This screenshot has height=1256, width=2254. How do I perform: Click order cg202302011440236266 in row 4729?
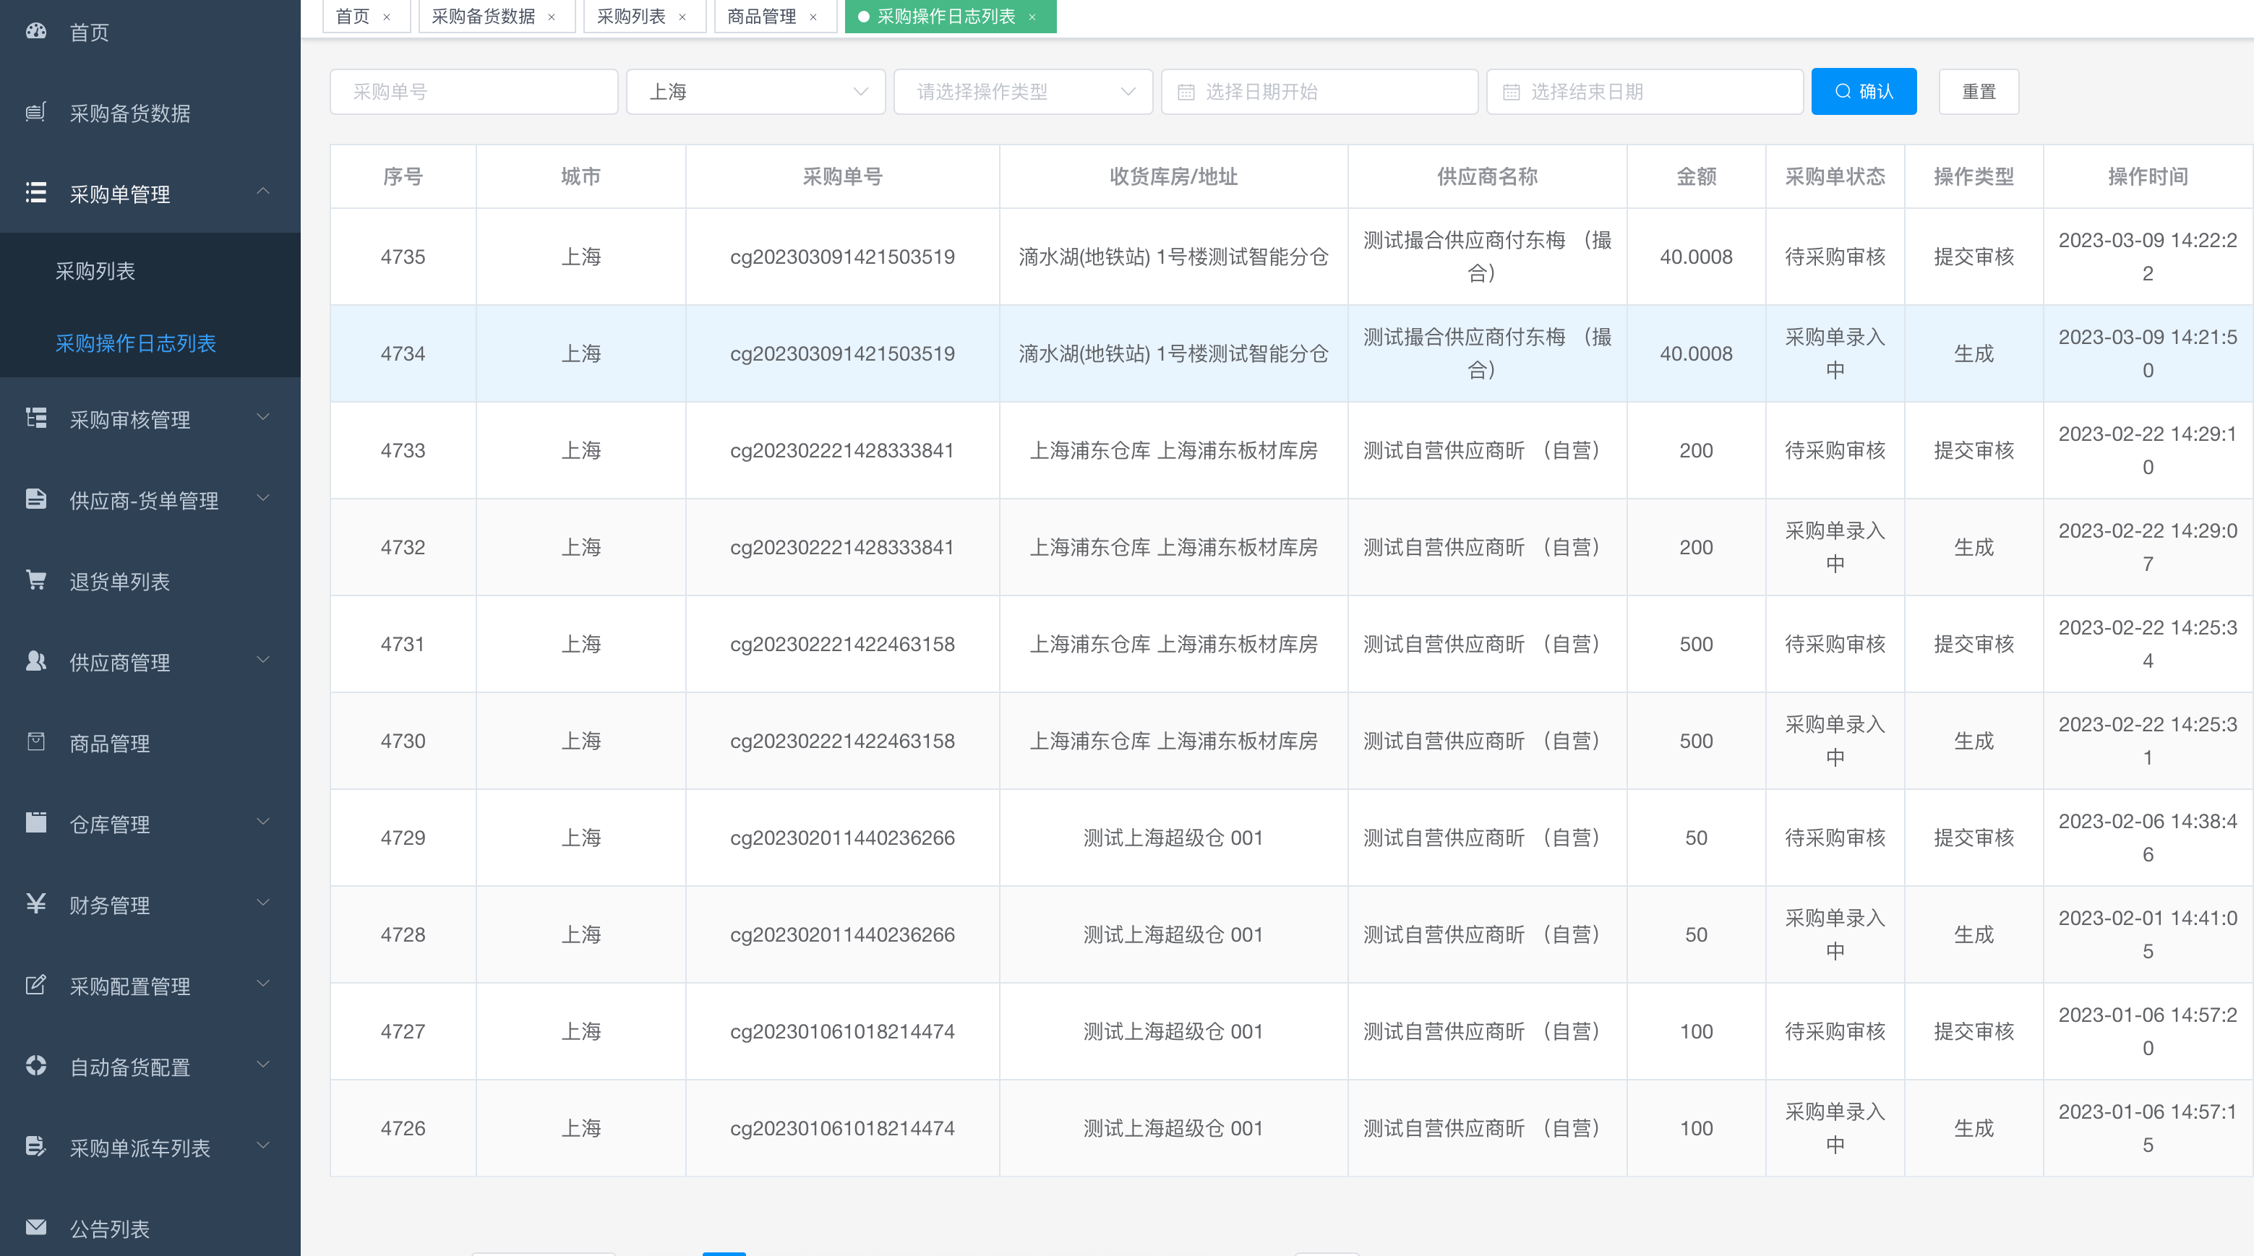pyautogui.click(x=843, y=838)
